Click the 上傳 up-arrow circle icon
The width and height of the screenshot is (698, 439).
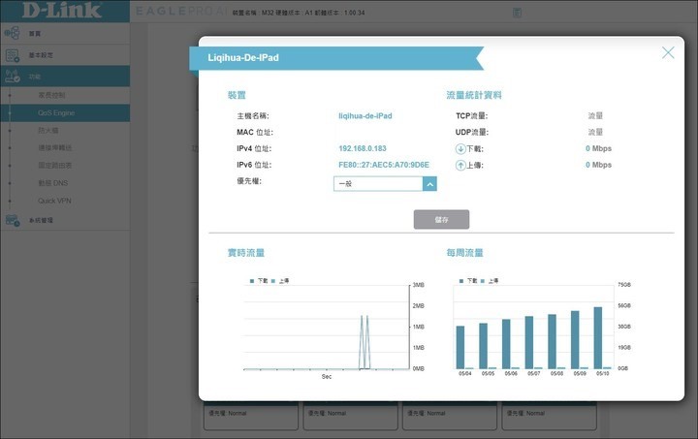click(460, 166)
